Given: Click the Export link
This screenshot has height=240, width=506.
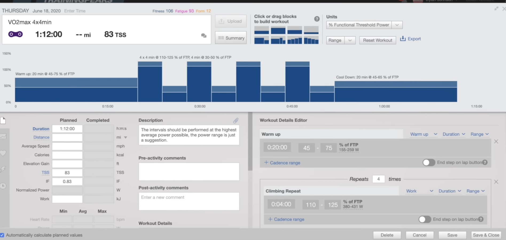Looking at the screenshot, I should (x=410, y=39).
